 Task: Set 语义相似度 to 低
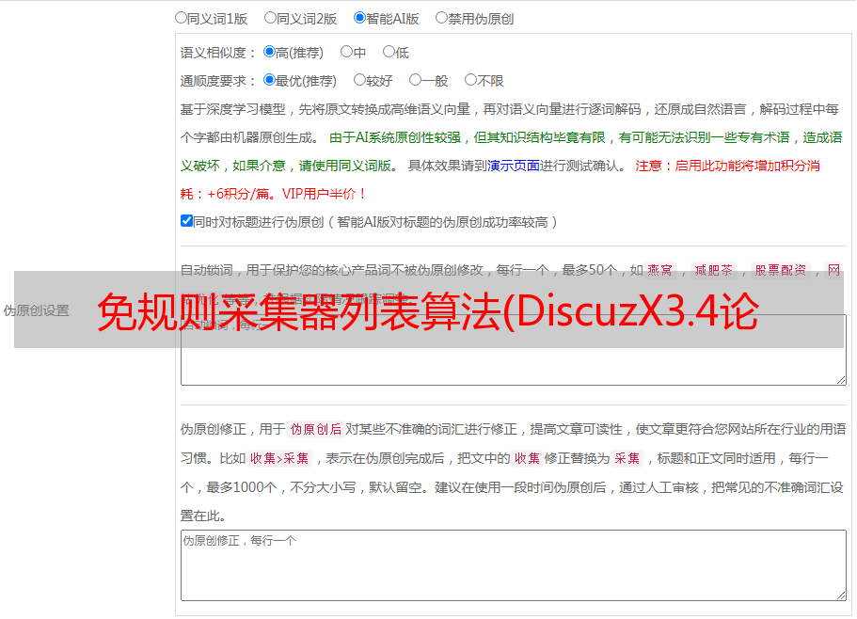coord(389,52)
